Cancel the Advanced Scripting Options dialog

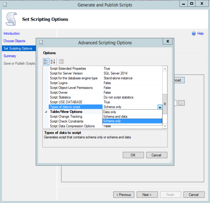156,155
